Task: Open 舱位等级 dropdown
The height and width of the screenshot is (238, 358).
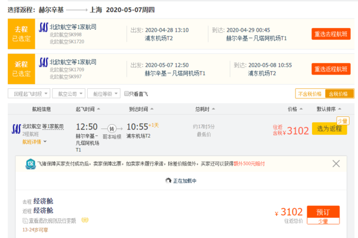Action: pos(104,94)
